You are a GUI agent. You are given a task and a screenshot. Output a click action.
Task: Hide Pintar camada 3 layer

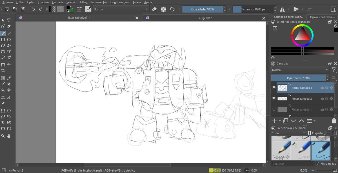(x=273, y=88)
